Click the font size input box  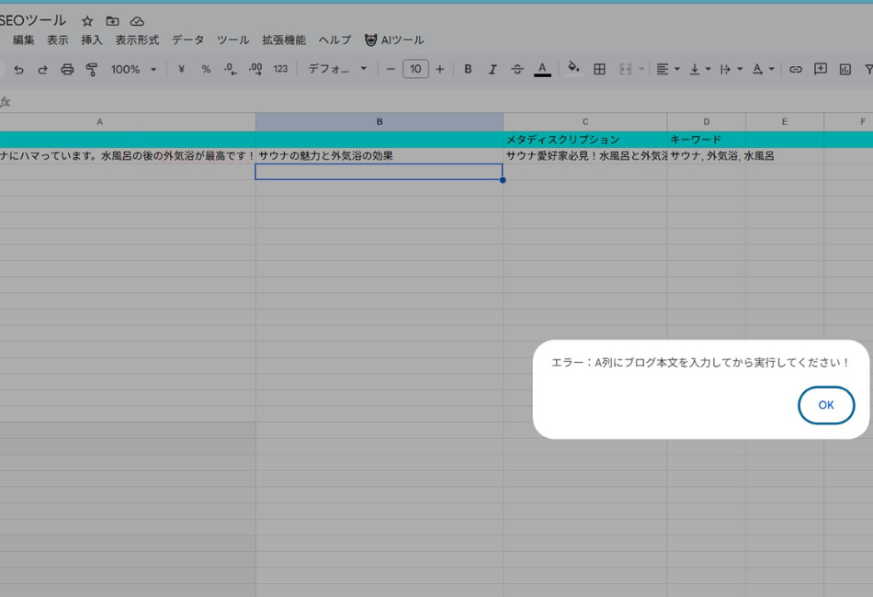pyautogui.click(x=415, y=69)
